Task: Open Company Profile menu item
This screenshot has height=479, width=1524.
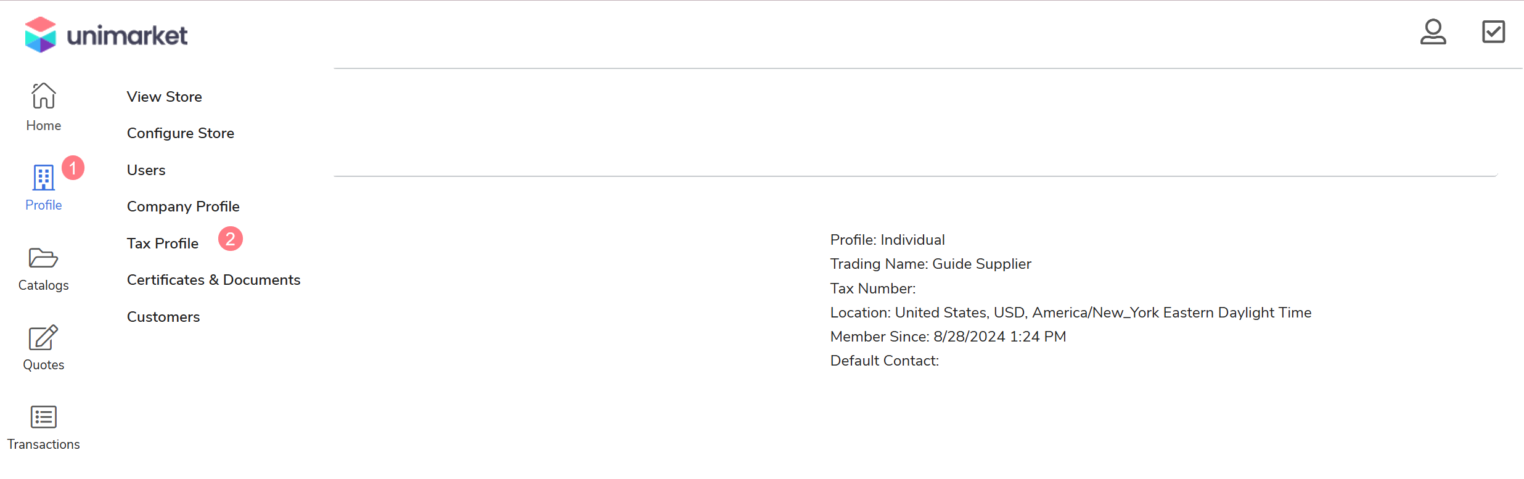Action: tap(183, 207)
